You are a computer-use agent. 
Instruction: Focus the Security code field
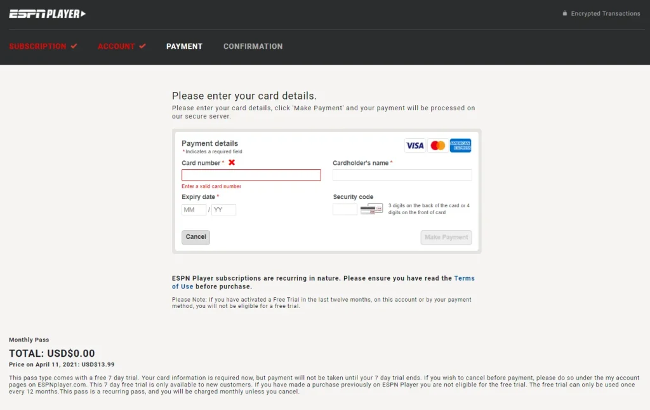345,209
